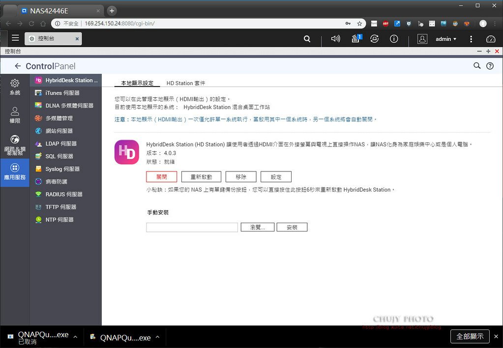
Task: Click the HybridDesk Station HD logo
Action: pos(127,152)
